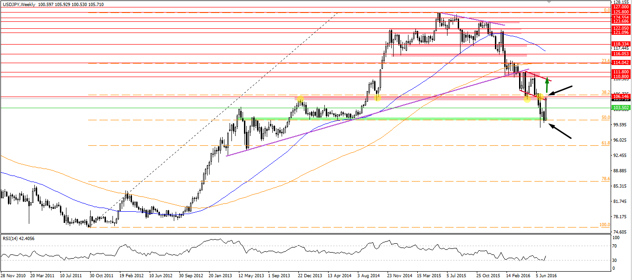Select the red price label 127.000 on the axis
Screen dimensions: 632x280
click(x=620, y=7)
